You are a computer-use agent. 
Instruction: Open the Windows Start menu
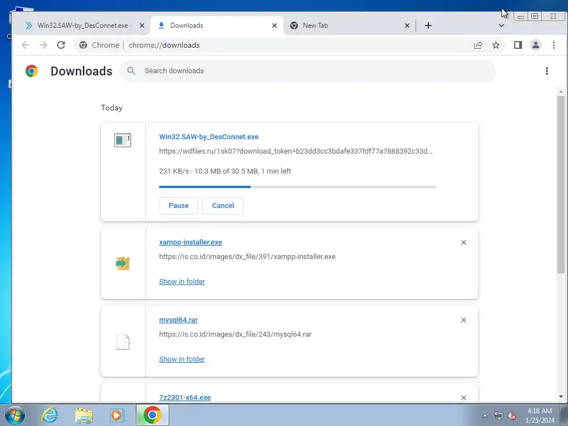point(15,415)
